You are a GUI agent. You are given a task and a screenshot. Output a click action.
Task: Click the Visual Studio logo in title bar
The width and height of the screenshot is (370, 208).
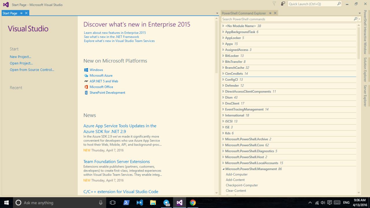(x=5, y=4)
